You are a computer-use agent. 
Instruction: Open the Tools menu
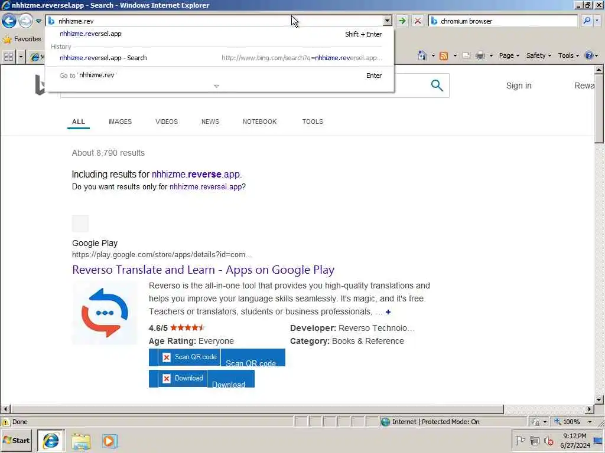pyautogui.click(x=568, y=55)
